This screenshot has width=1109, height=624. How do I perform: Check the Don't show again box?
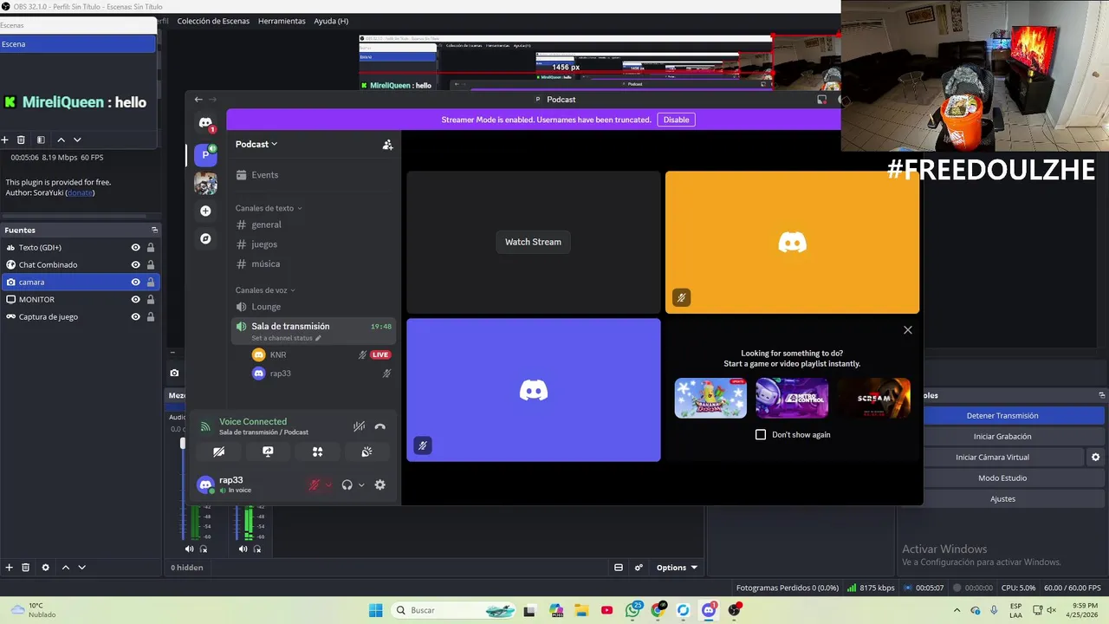761,434
